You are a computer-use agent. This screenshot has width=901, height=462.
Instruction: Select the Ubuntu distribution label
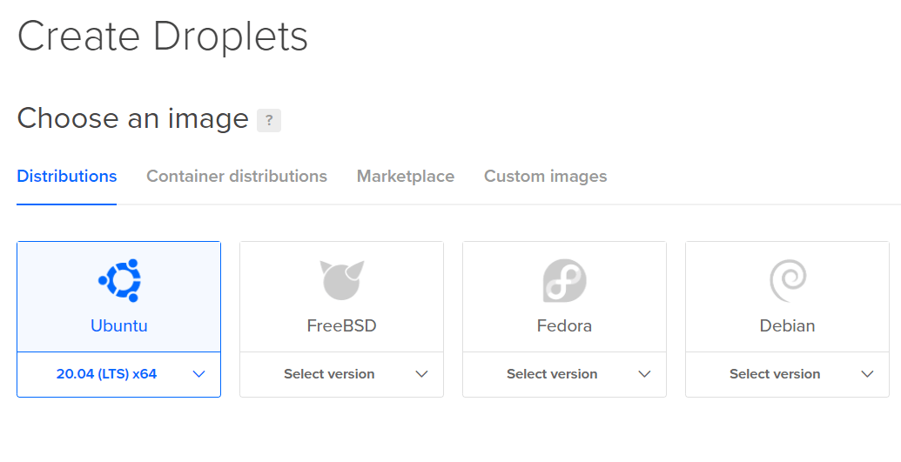click(119, 326)
